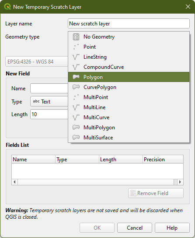
Task: Edit the Layer name text field
Action: [129, 24]
